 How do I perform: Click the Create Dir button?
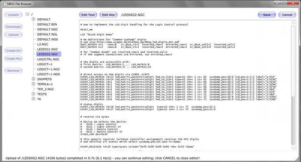point(13,51)
